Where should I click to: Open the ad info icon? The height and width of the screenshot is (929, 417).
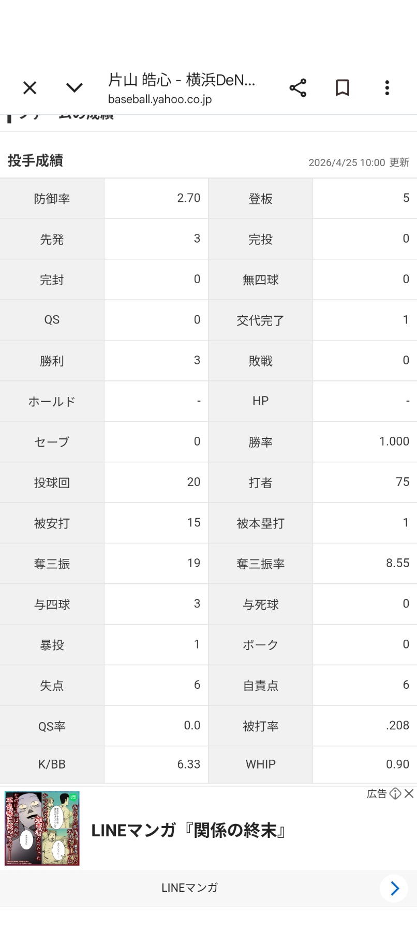[x=395, y=793]
